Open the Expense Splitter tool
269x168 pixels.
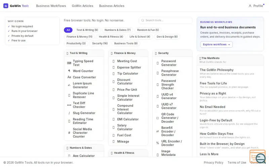click(129, 68)
